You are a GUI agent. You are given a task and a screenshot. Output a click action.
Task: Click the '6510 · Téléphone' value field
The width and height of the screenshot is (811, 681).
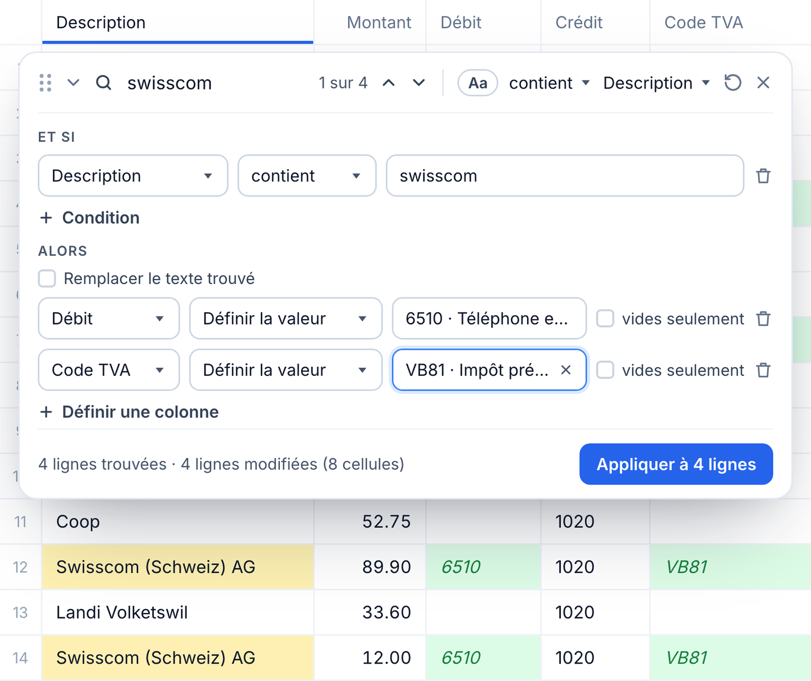click(489, 319)
